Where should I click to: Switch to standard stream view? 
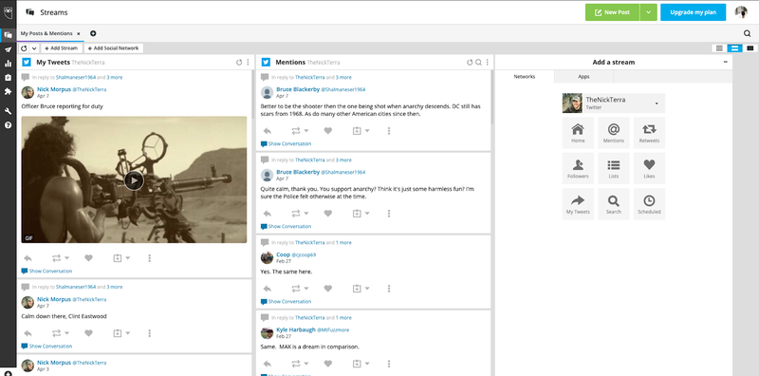(734, 48)
